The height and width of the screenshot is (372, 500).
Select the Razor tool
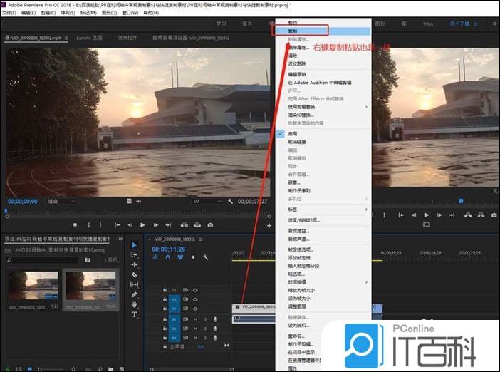tap(135, 274)
